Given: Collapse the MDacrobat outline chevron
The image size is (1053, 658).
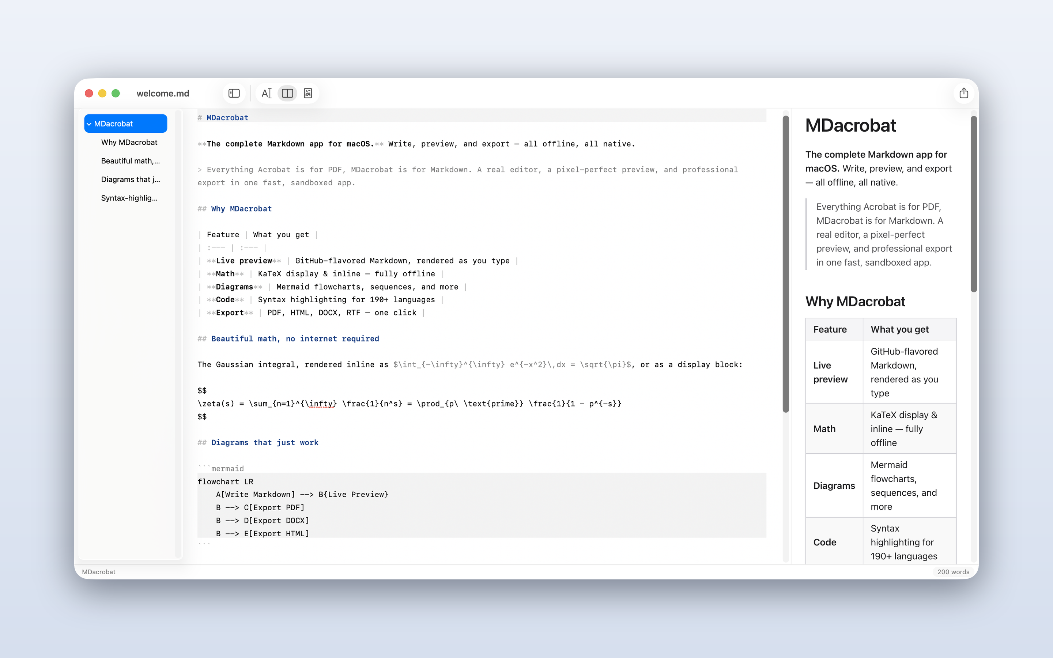Looking at the screenshot, I should 89,124.
